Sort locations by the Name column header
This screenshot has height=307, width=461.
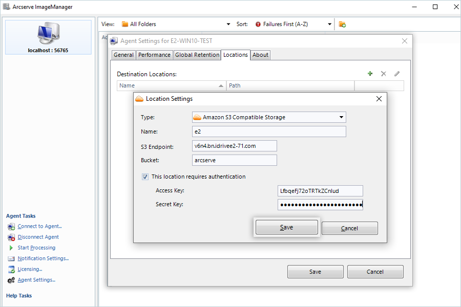point(172,85)
